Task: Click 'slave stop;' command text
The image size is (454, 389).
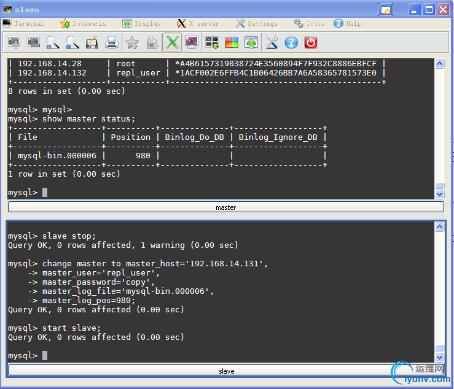Action: tap(69, 236)
